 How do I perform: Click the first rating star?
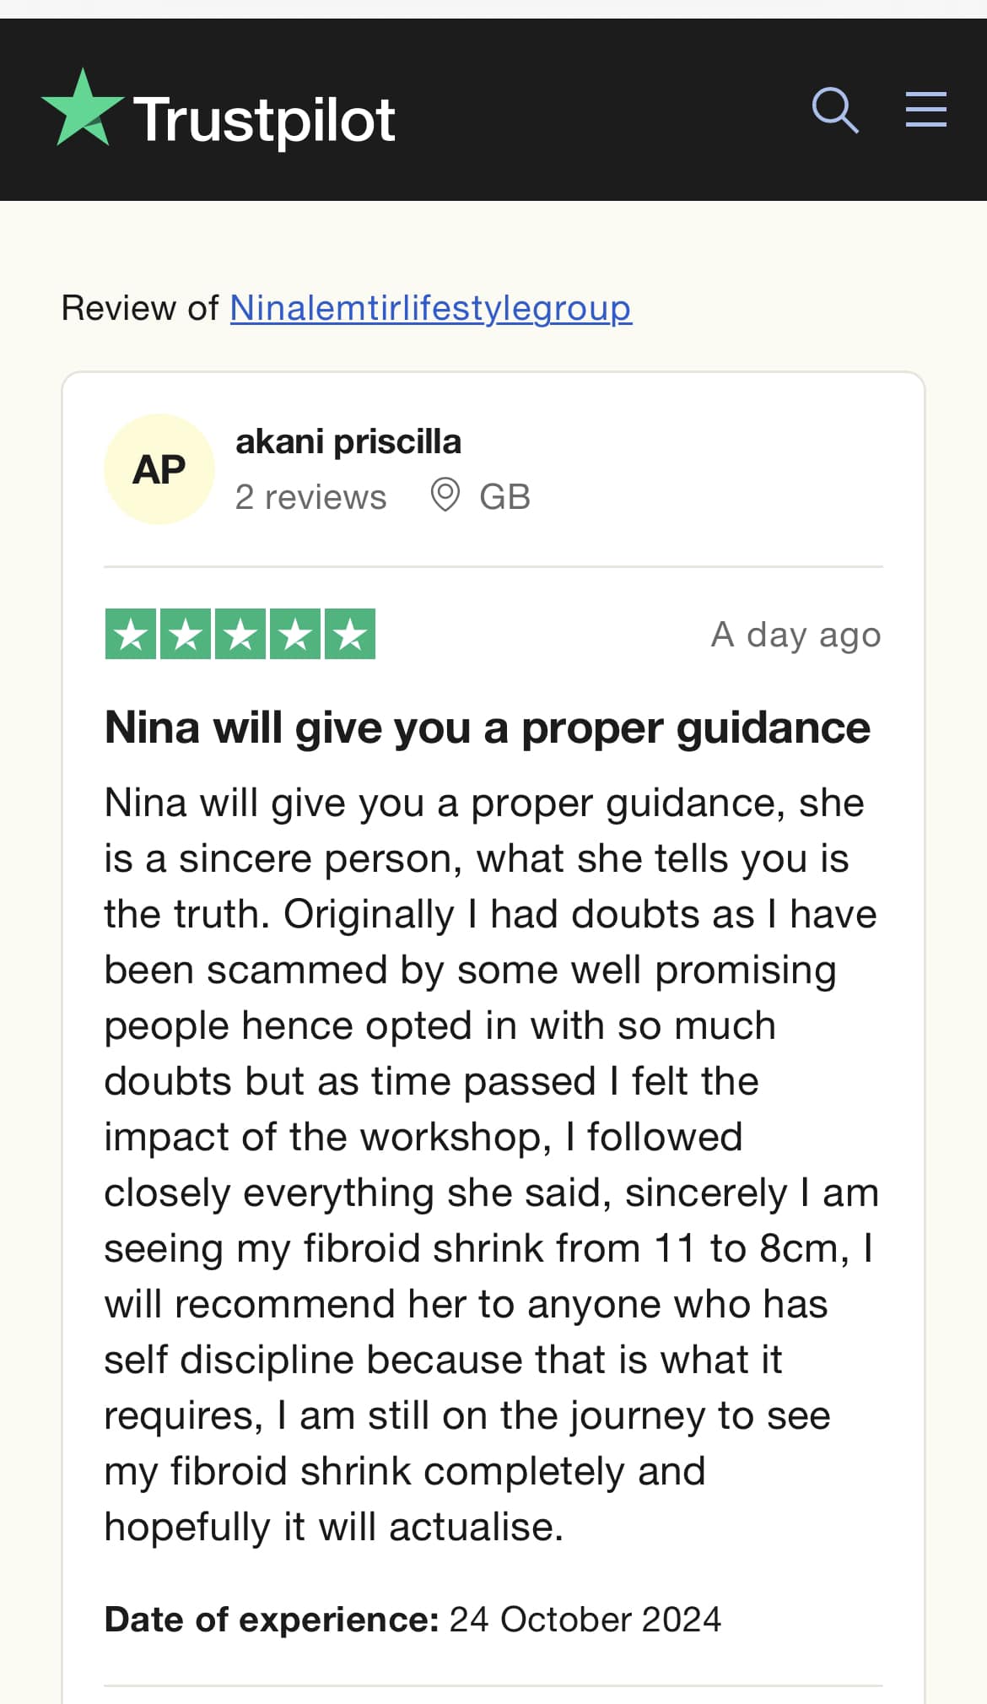click(130, 634)
